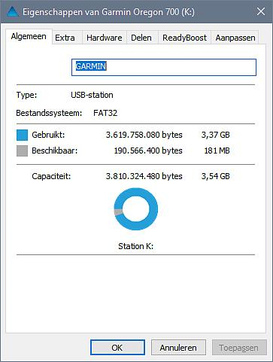Click the blue Garmin triangle title icon
This screenshot has width=273, height=362.
[13, 12]
